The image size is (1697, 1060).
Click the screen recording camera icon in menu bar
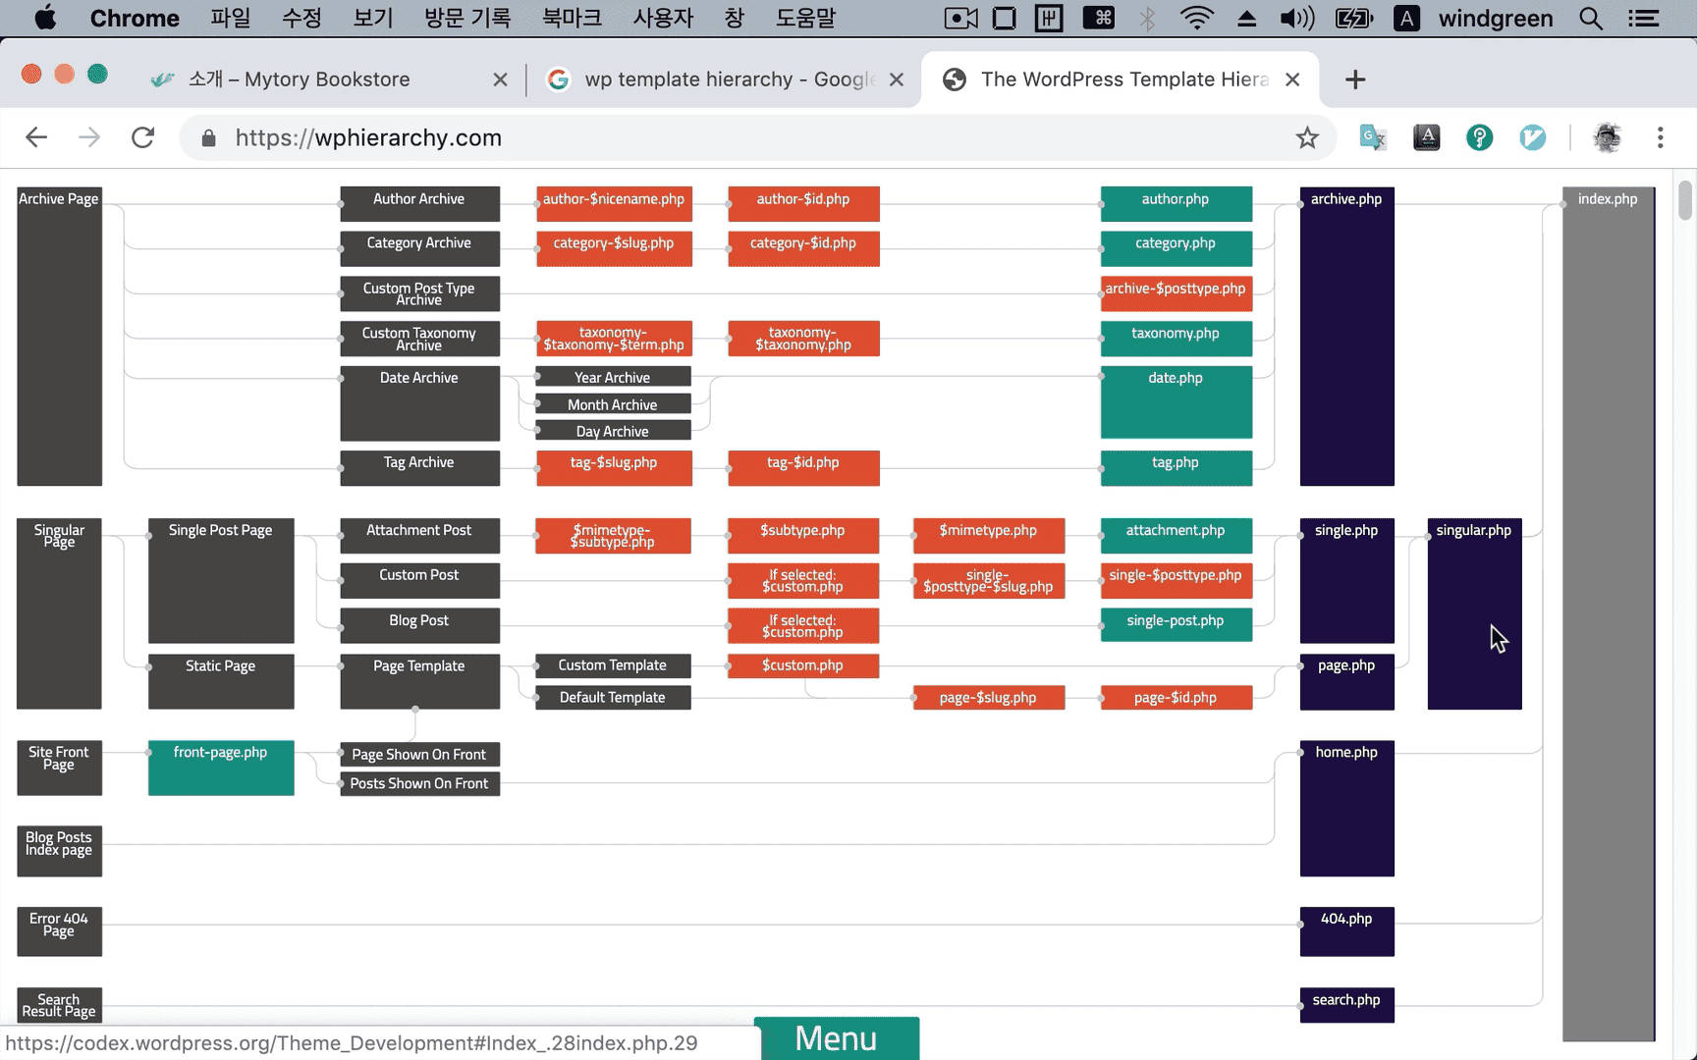click(960, 18)
